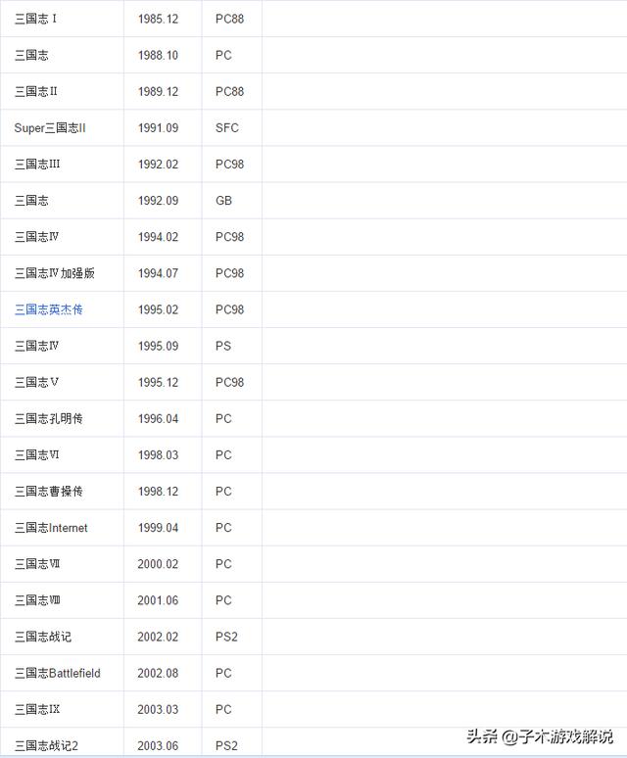Open the 三国志英杰传 link
This screenshot has height=758, width=627.
click(48, 309)
